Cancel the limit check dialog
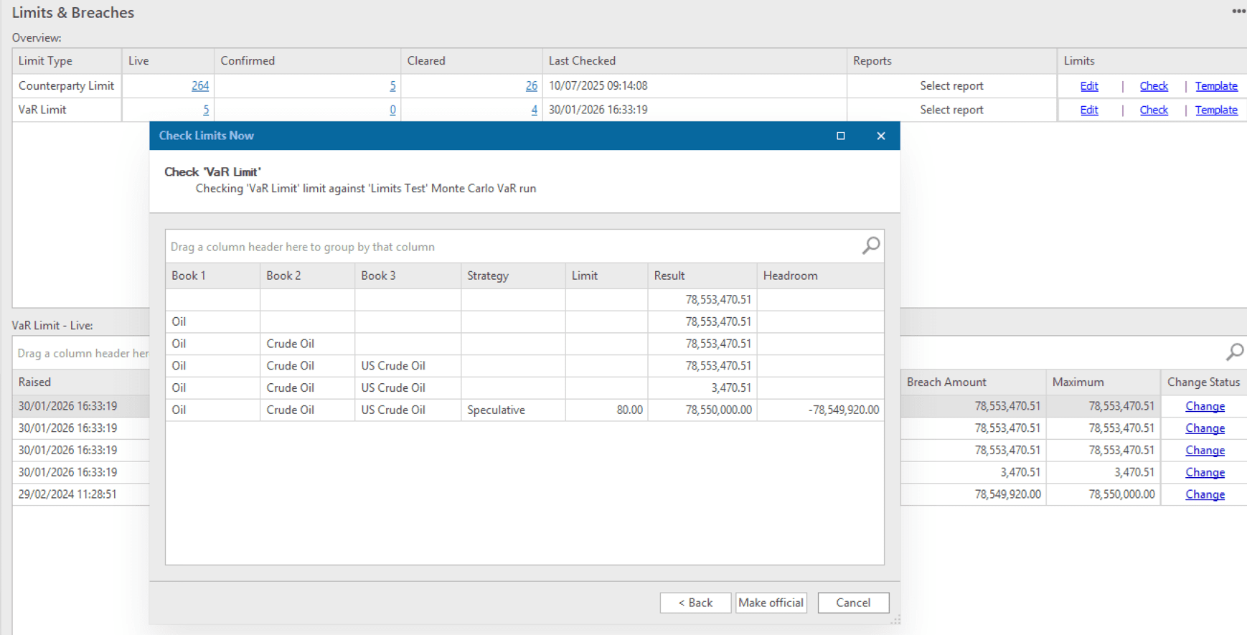 pos(852,603)
